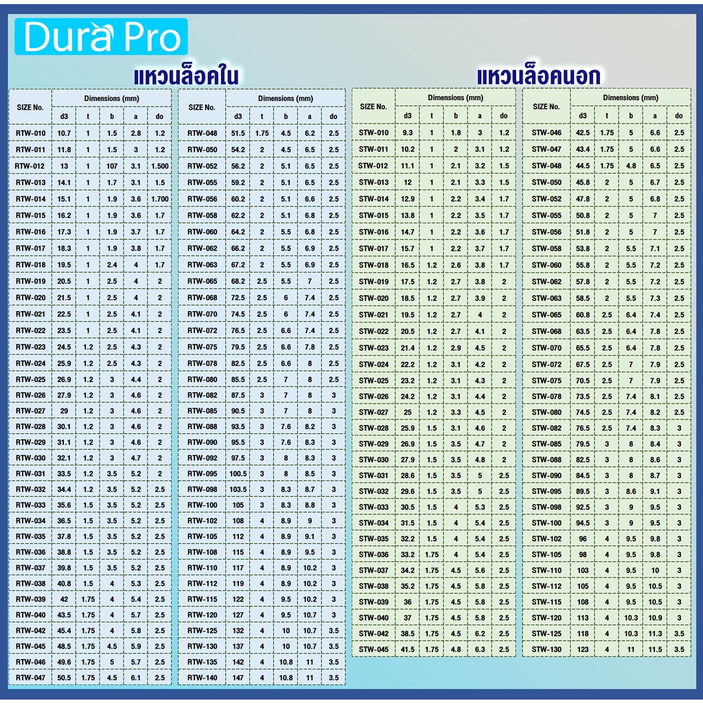Click the Dura Pro logo
Viewport: 703px width, 703px height.
(x=101, y=38)
